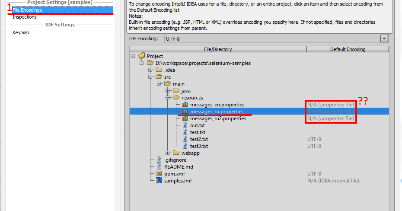
Task: Click the samples.iml module icon
Action: [159, 180]
